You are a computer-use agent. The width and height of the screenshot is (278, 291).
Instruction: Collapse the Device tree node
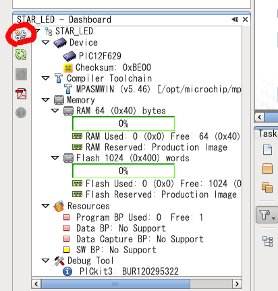pyautogui.click(x=46, y=43)
